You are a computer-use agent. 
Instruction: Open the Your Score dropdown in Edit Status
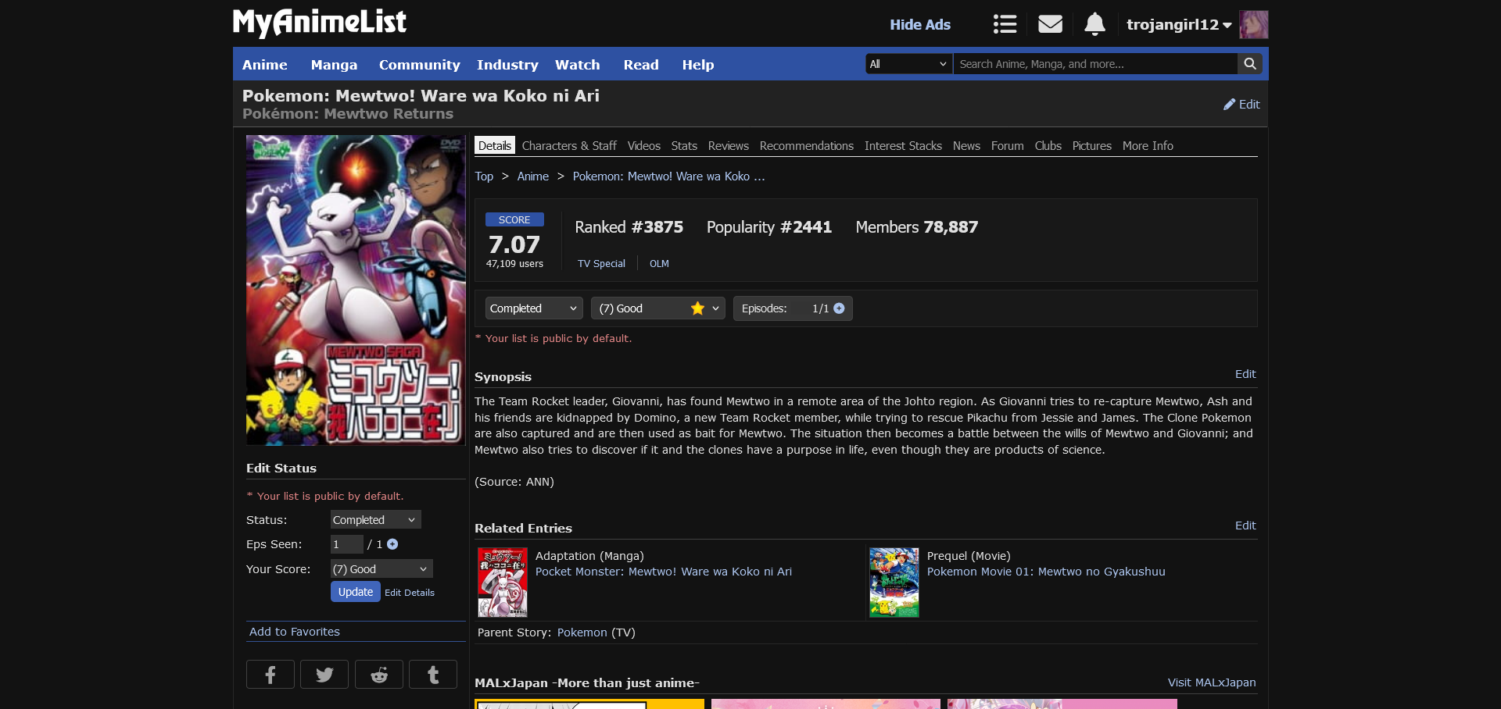(382, 569)
